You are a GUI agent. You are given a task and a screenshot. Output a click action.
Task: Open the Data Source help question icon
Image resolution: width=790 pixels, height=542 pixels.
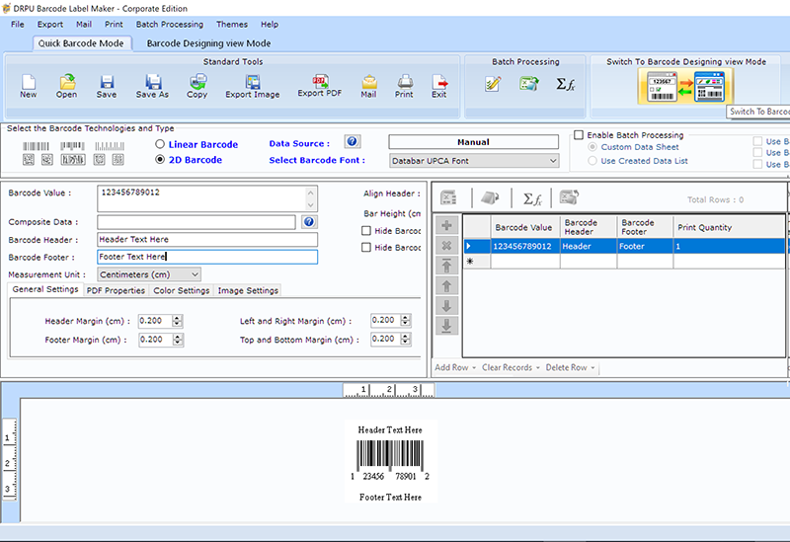coord(353,141)
